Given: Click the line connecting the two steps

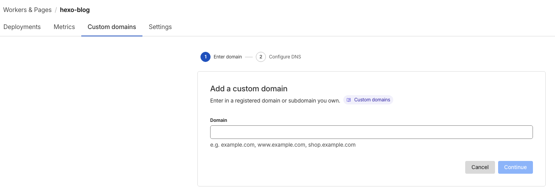Looking at the screenshot, I should tap(249, 57).
